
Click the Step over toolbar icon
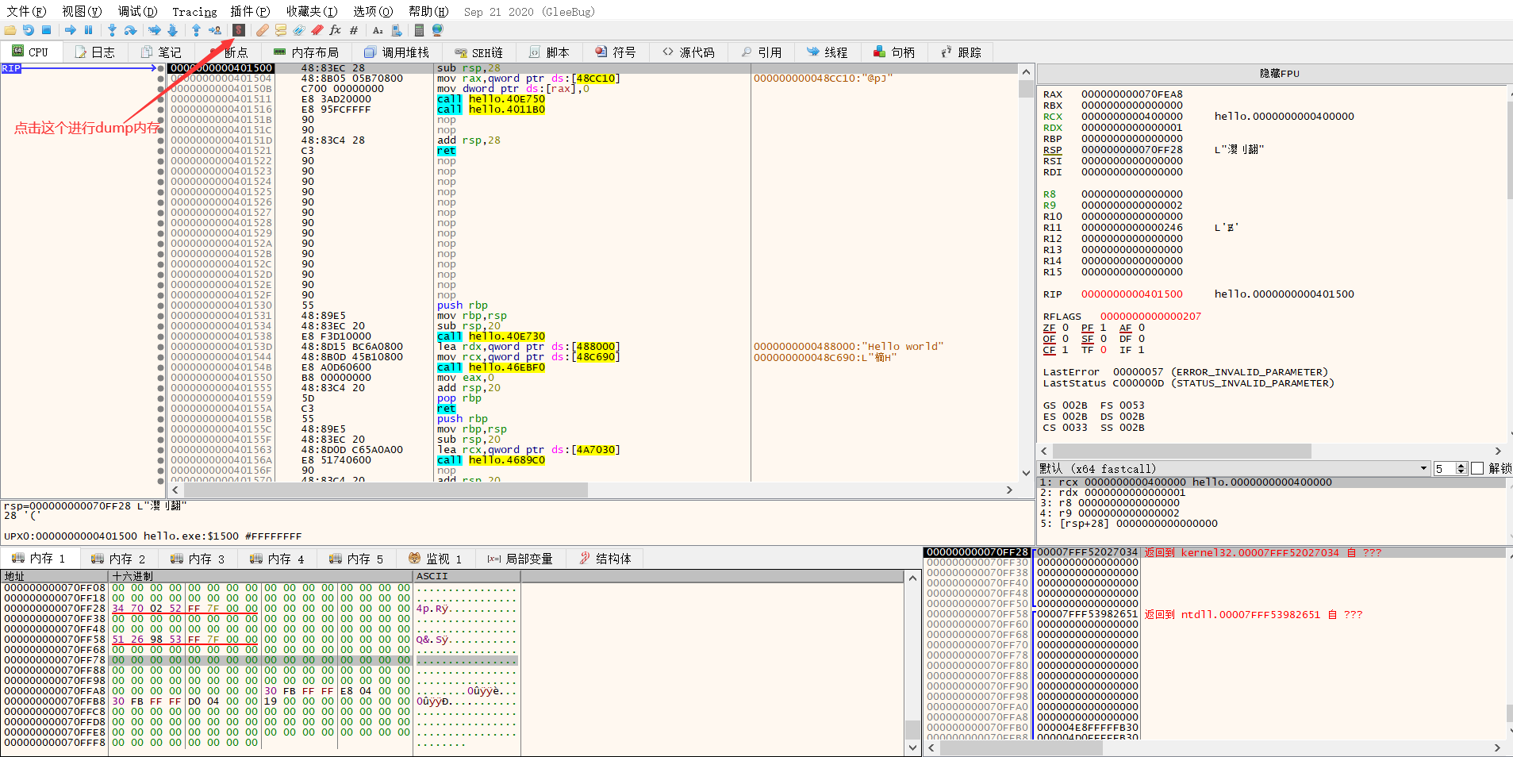tap(130, 30)
